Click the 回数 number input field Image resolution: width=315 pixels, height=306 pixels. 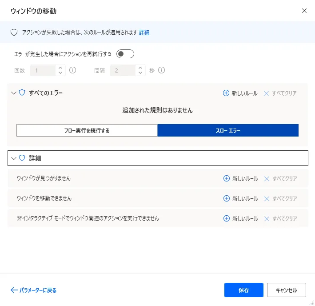43,70
